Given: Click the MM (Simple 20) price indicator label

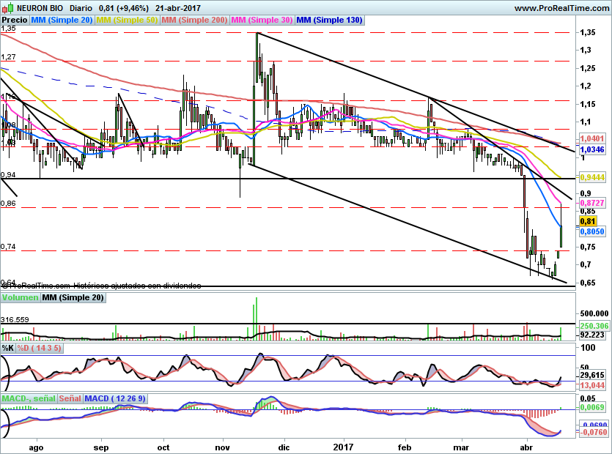Looking at the screenshot, I should point(62,21).
